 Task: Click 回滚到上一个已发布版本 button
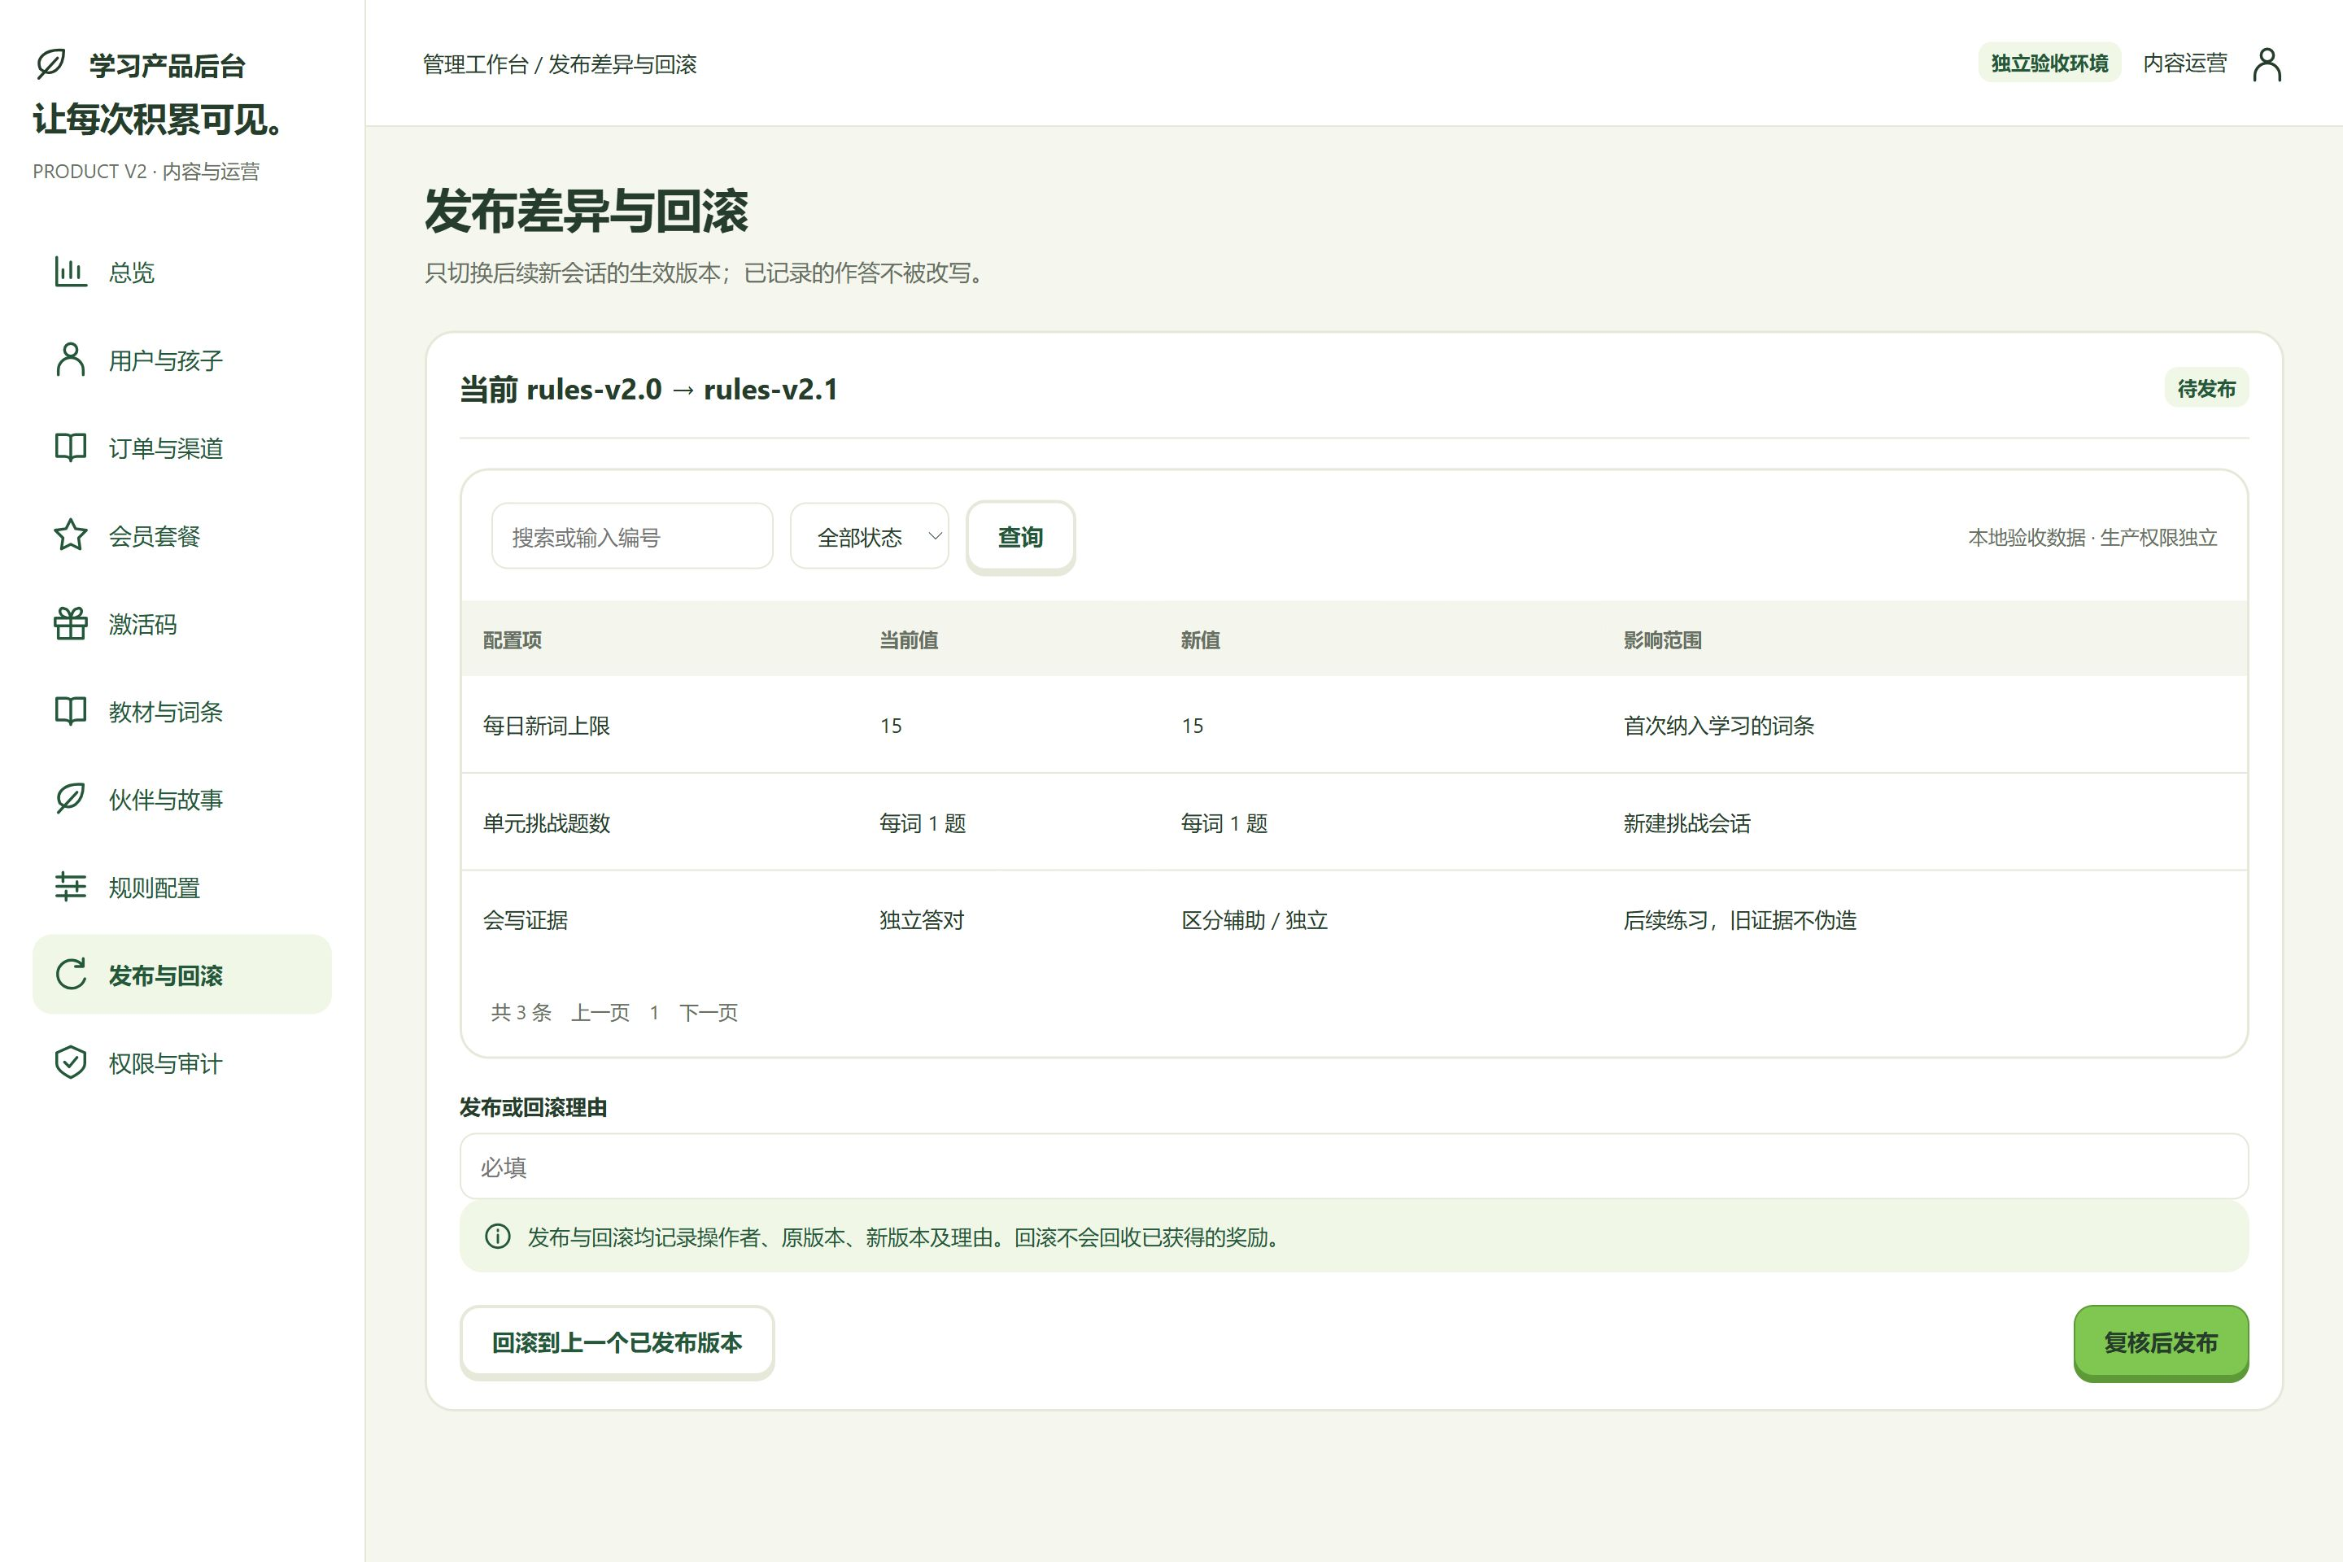click(x=617, y=1342)
